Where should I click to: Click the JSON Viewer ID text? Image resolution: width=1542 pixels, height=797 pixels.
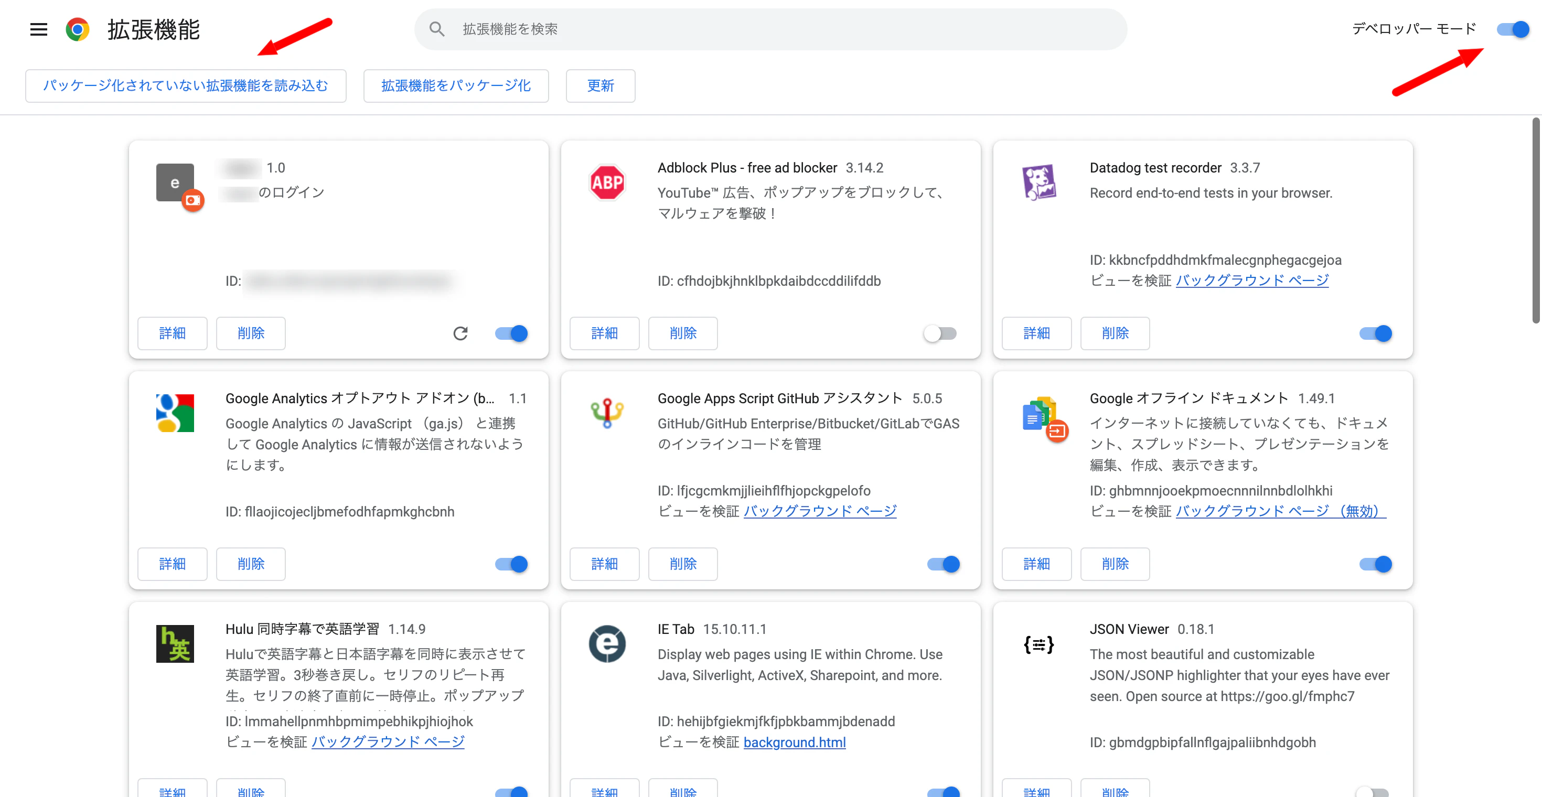1203,742
